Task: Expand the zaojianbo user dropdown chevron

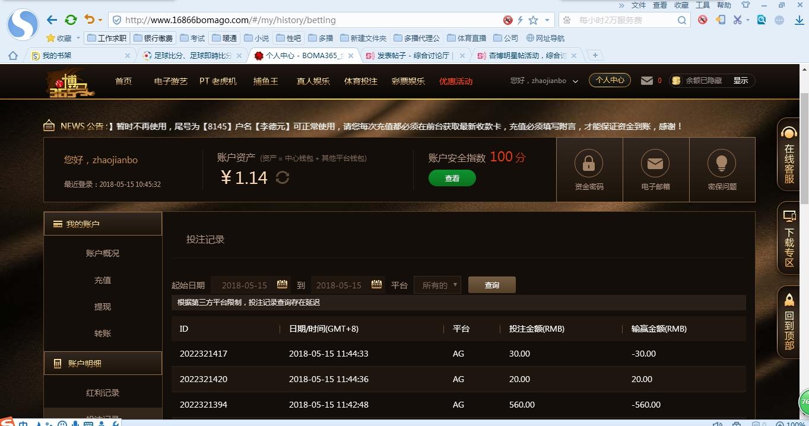Action: [575, 81]
